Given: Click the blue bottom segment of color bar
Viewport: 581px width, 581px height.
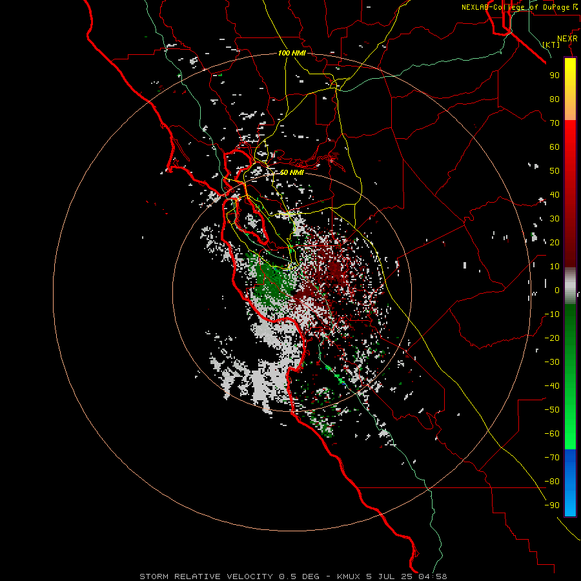Looking at the screenshot, I should [x=570, y=483].
